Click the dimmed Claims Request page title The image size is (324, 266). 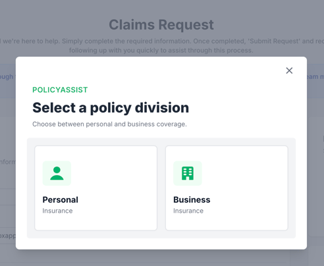click(161, 24)
